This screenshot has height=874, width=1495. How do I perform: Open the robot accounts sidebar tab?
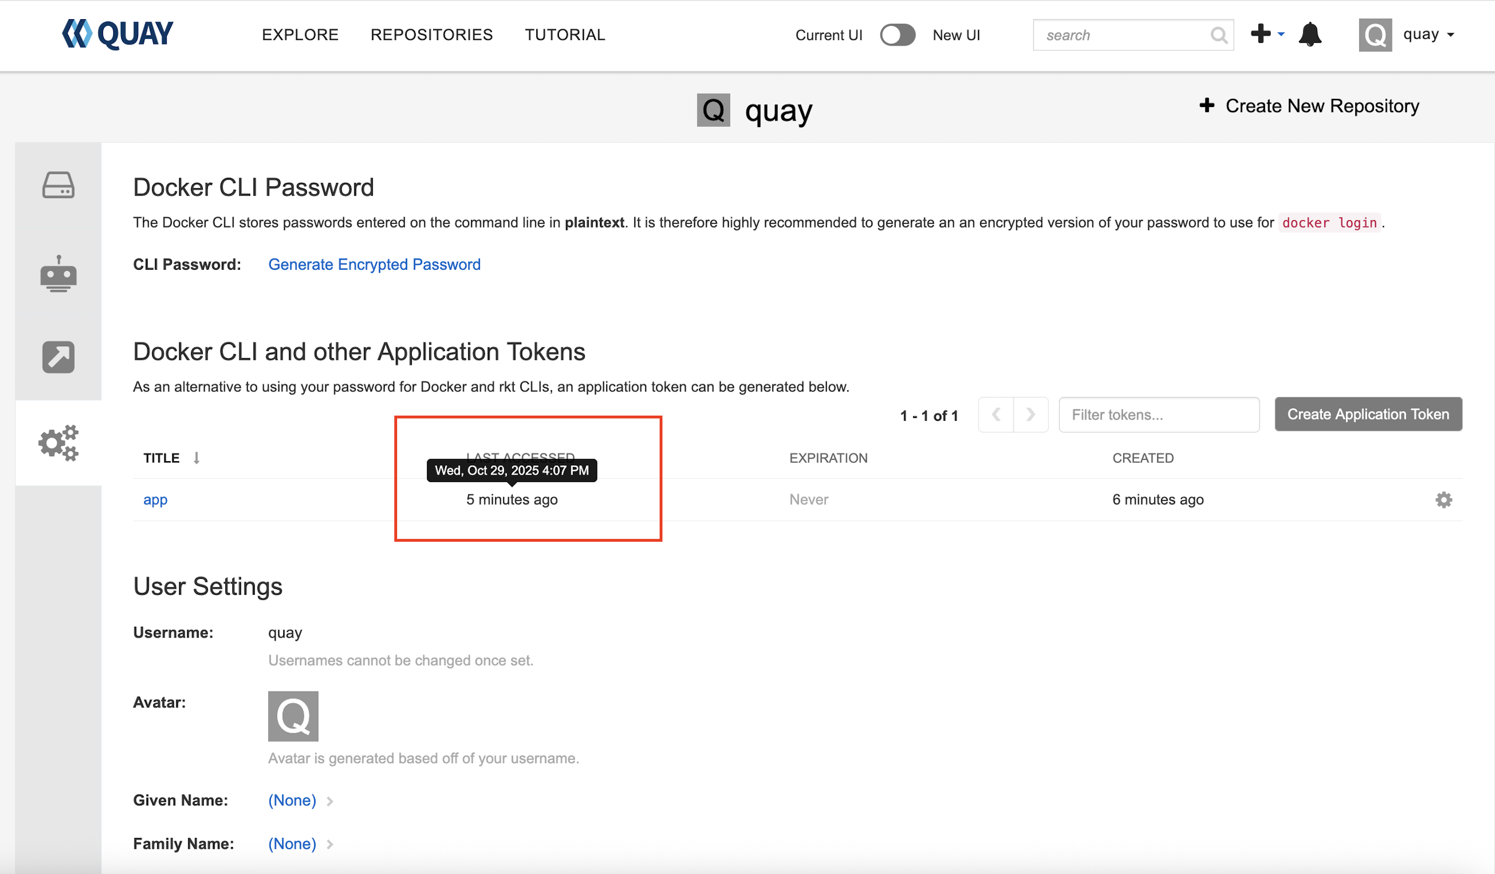point(58,274)
